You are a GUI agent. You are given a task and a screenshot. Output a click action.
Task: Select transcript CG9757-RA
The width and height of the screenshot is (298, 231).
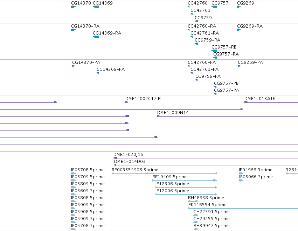click(x=226, y=54)
